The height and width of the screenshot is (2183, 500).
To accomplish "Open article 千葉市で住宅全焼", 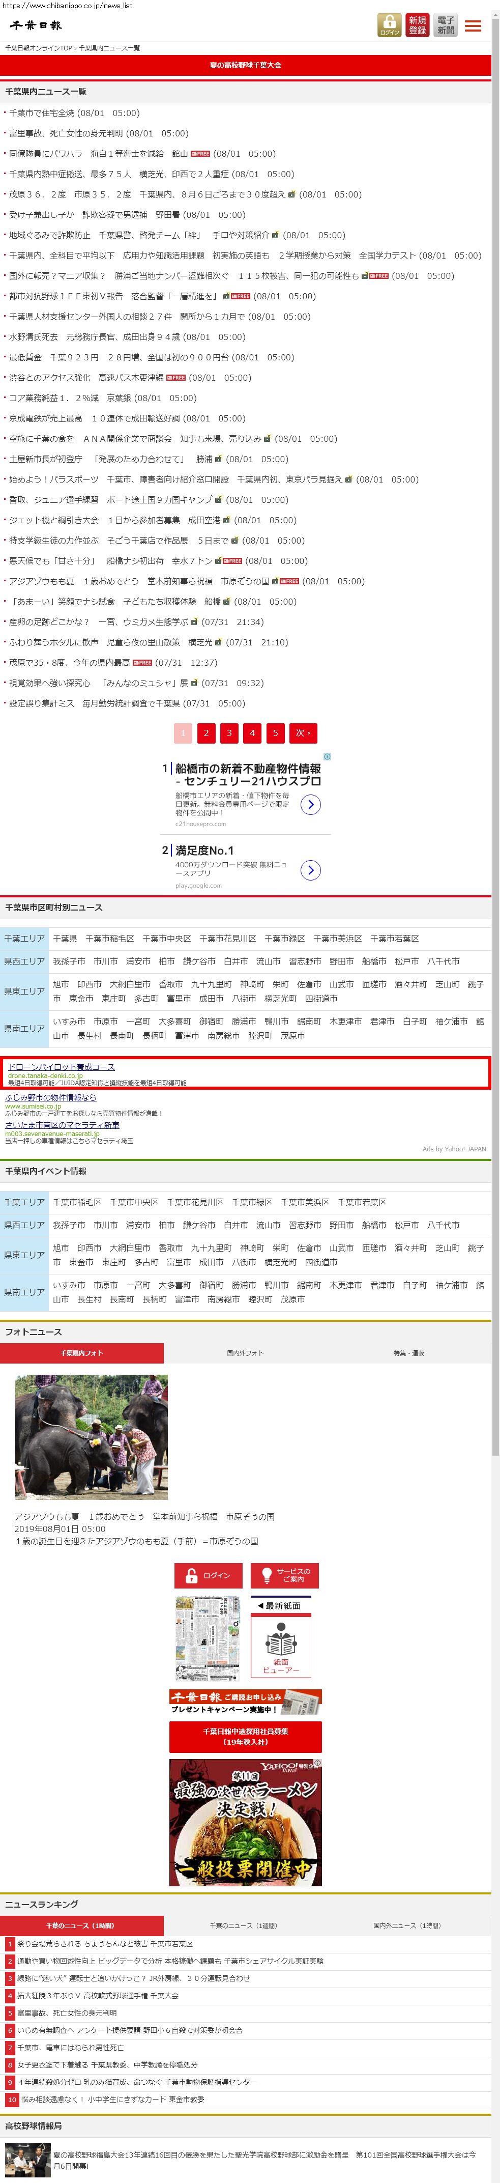I will pos(42,112).
